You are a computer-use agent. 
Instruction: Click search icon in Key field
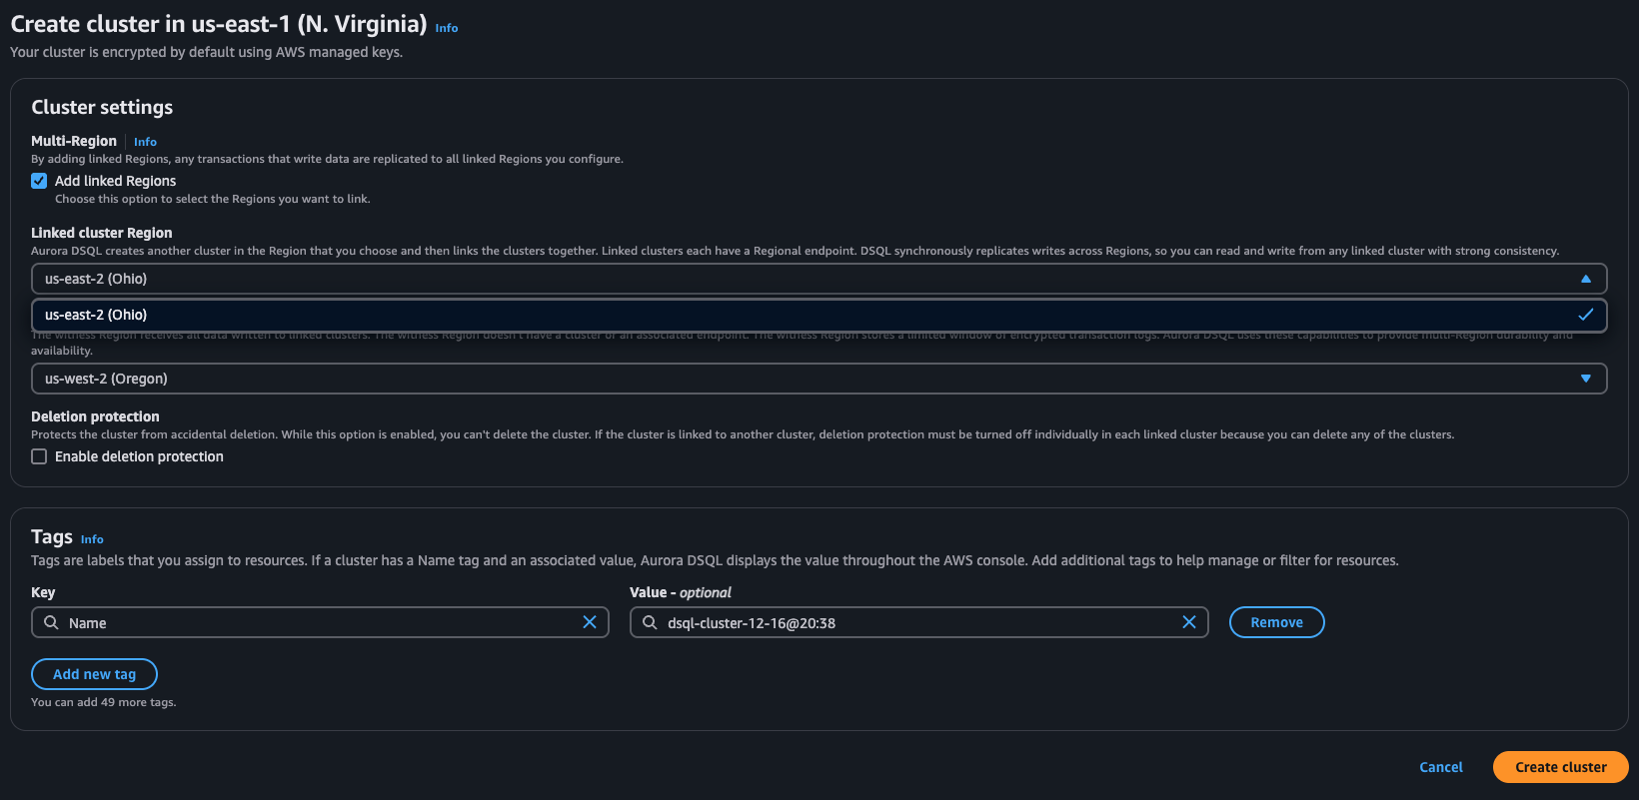pyautogui.click(x=51, y=622)
